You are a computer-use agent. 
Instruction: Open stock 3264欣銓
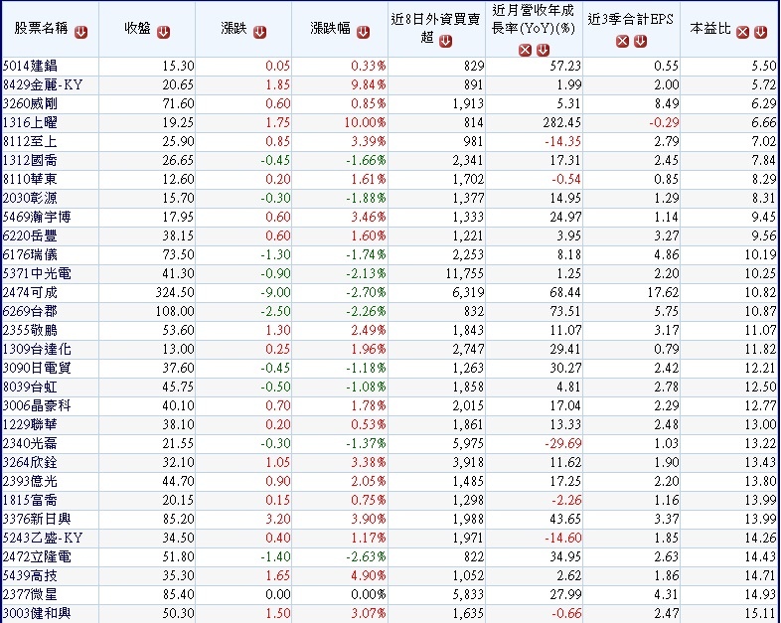click(31, 462)
